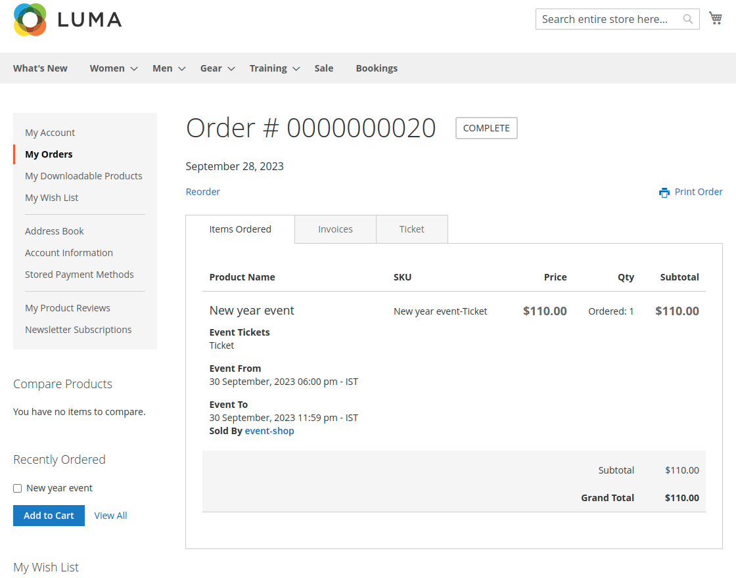
Task: Select Bookings in the navigation menu
Action: 377,68
